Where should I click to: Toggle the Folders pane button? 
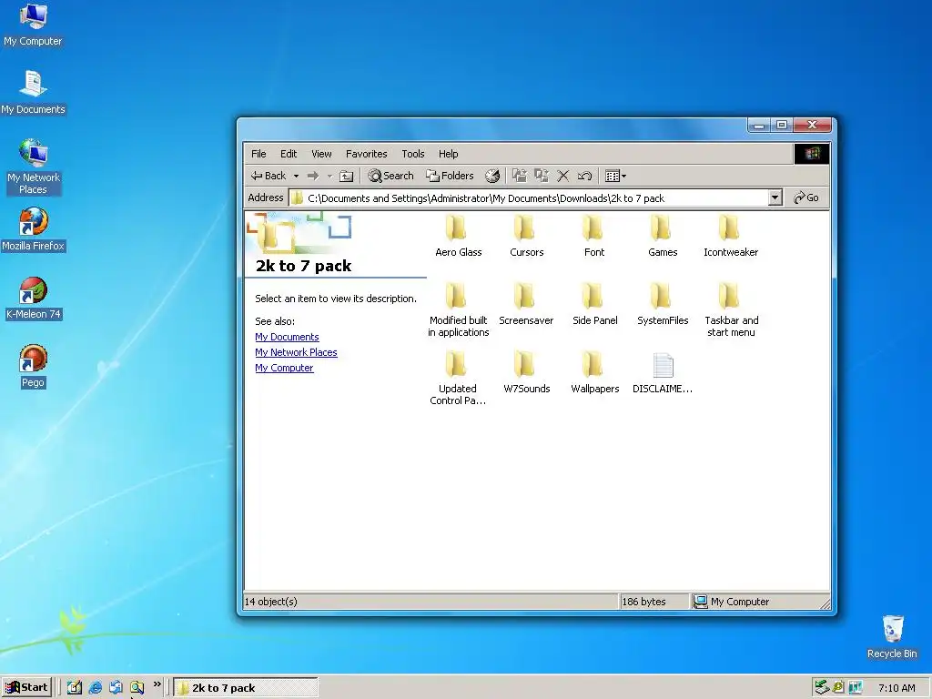point(450,176)
